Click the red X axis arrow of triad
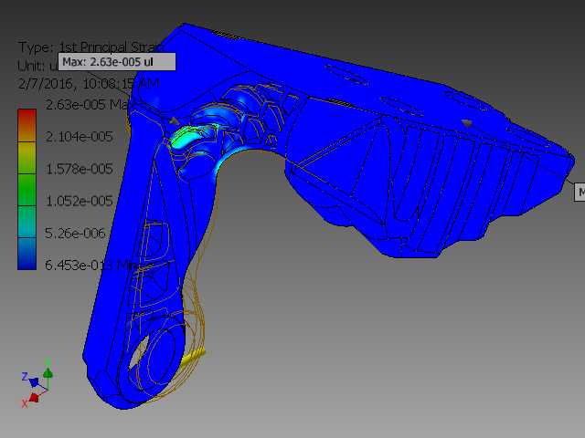The width and height of the screenshot is (585, 438). (x=34, y=398)
